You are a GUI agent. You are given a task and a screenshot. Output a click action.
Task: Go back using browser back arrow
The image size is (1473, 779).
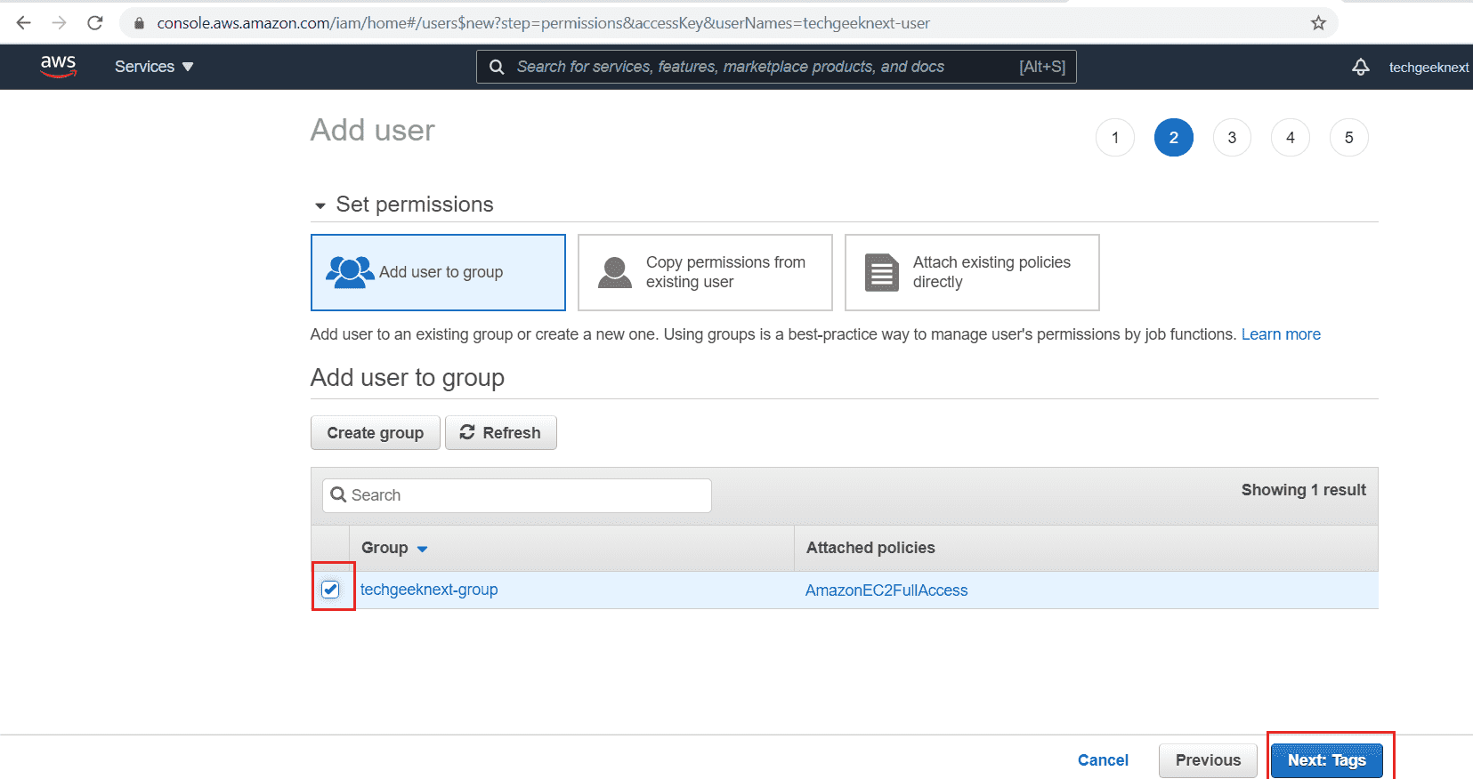coord(24,23)
